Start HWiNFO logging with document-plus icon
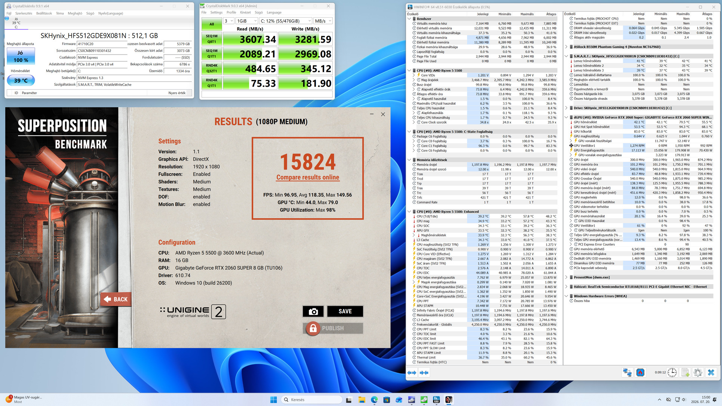The image size is (722, 406). (685, 372)
